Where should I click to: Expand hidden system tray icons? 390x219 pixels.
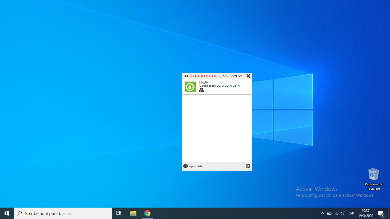(x=322, y=213)
